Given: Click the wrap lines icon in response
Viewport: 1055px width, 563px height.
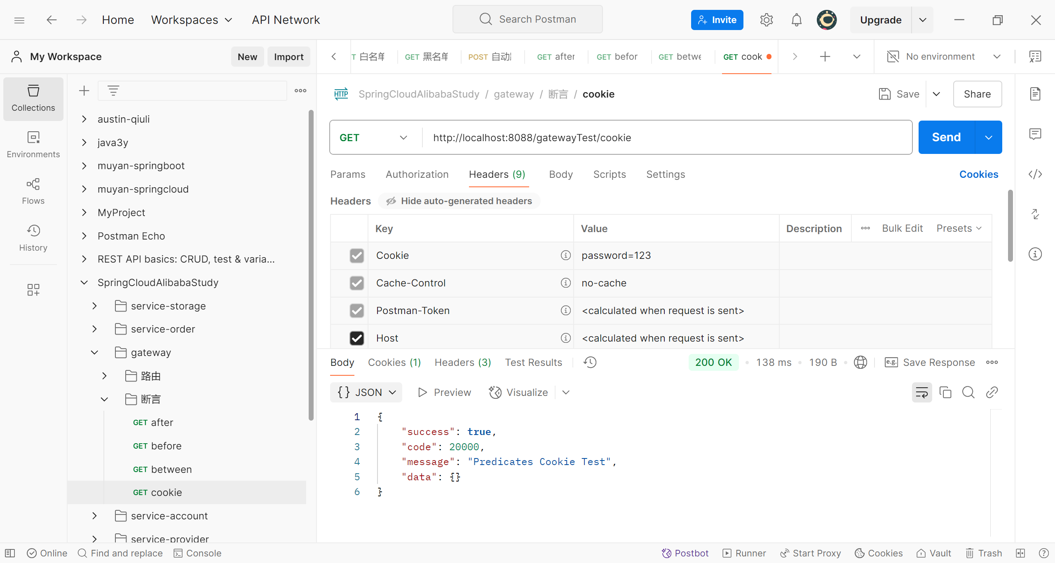Looking at the screenshot, I should pos(921,392).
